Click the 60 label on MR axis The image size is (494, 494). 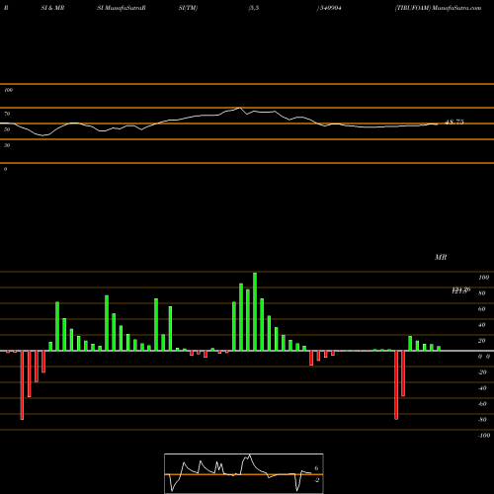pyautogui.click(x=482, y=309)
